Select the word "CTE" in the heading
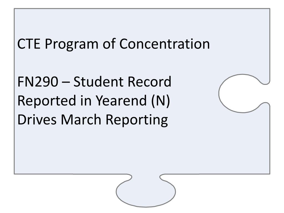 click(29, 44)
